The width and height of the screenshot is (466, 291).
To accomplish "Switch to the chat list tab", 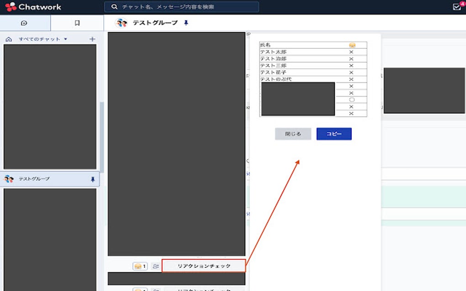I will (24, 21).
